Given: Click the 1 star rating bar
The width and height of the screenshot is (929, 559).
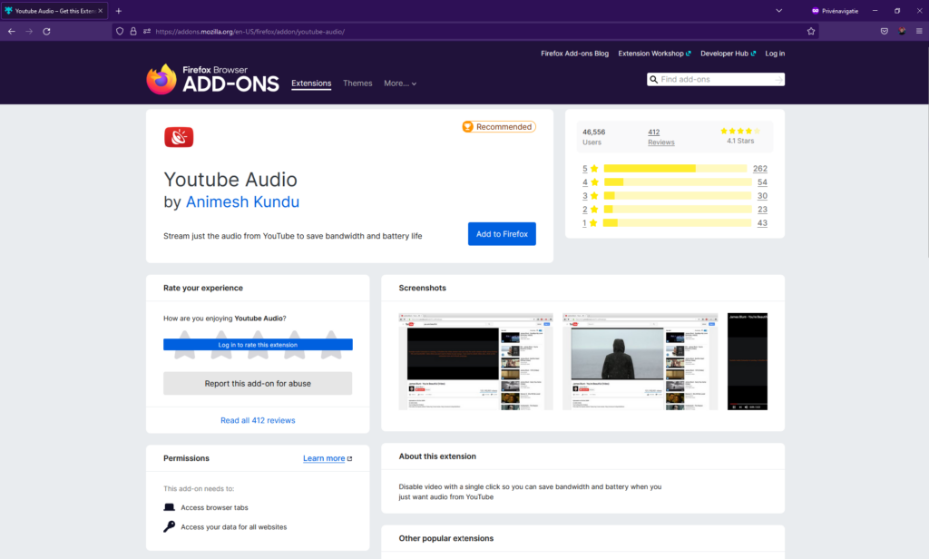Looking at the screenshot, I should (678, 223).
